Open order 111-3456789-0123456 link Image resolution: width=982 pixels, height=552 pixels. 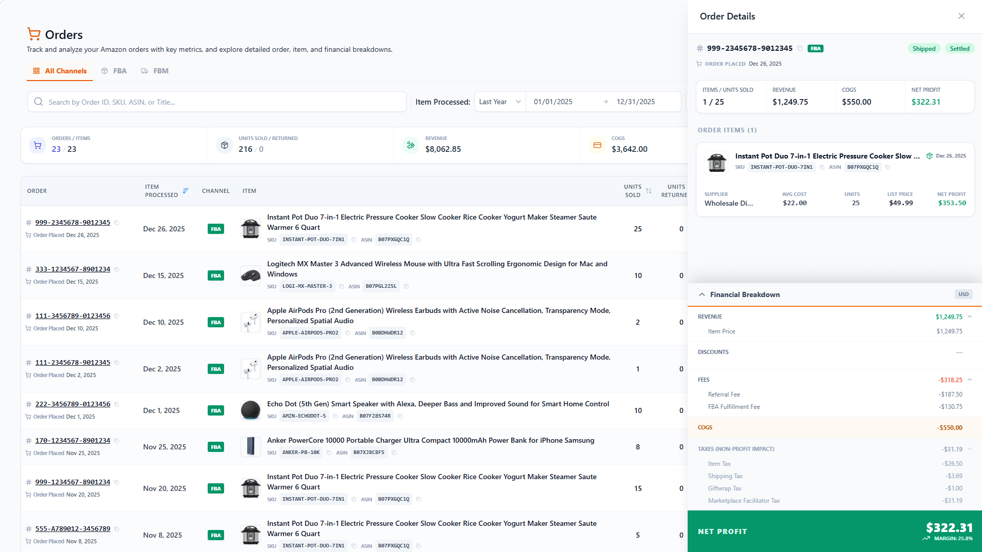[72, 316]
